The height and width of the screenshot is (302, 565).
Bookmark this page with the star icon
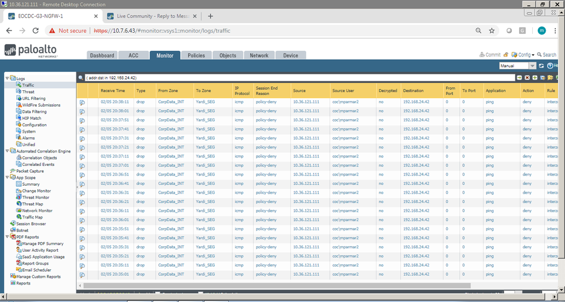click(492, 30)
